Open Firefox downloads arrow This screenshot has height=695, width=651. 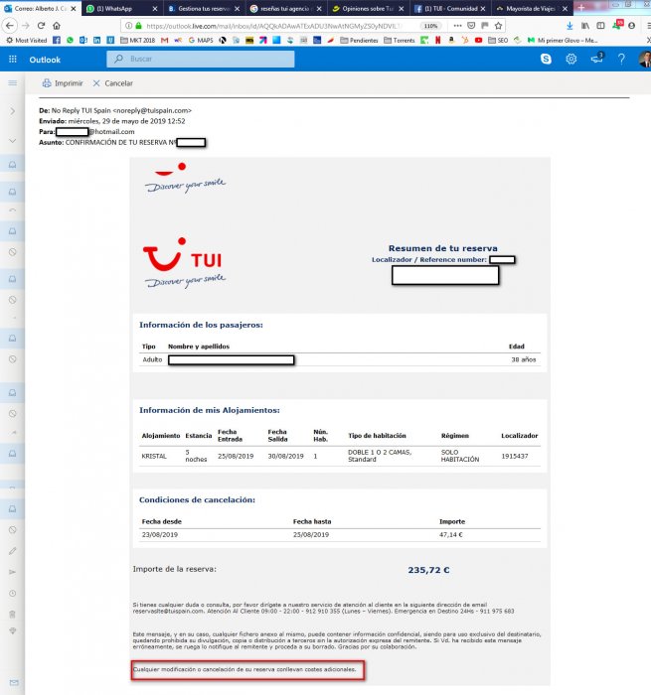570,26
